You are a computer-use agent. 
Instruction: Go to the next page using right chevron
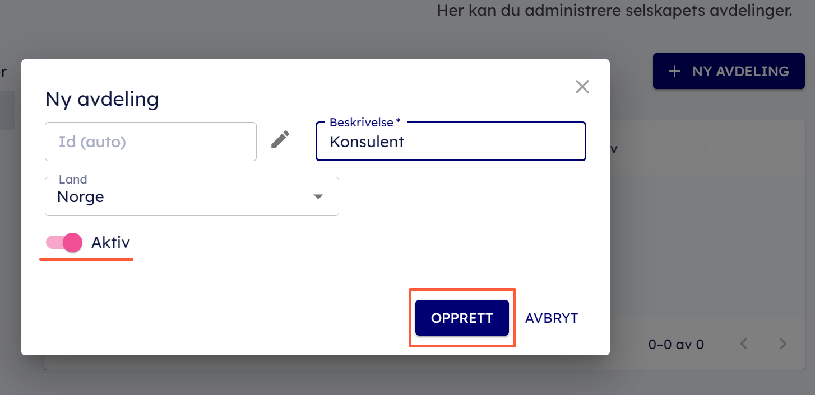coord(784,344)
